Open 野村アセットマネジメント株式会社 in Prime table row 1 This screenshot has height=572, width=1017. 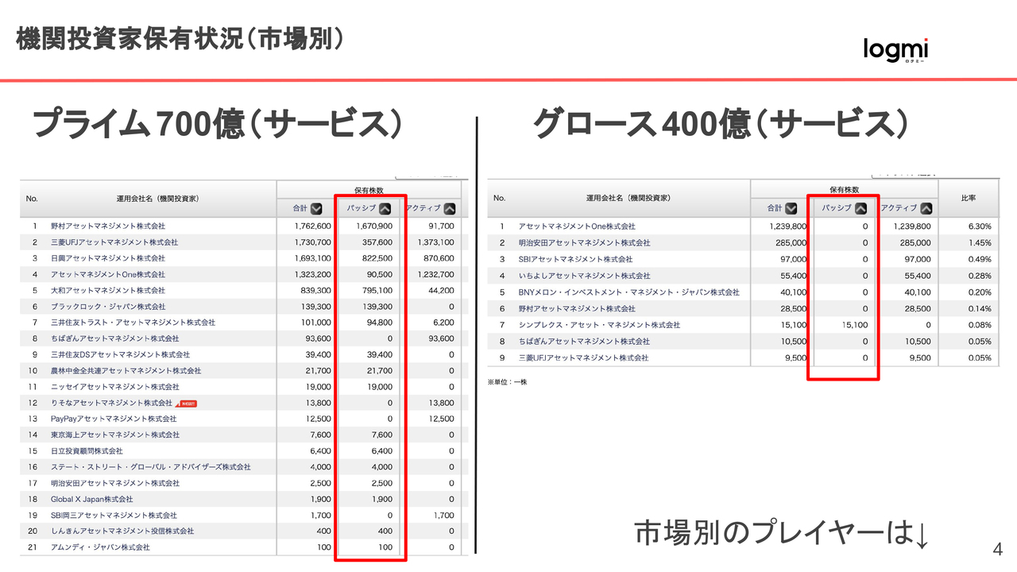pos(108,226)
